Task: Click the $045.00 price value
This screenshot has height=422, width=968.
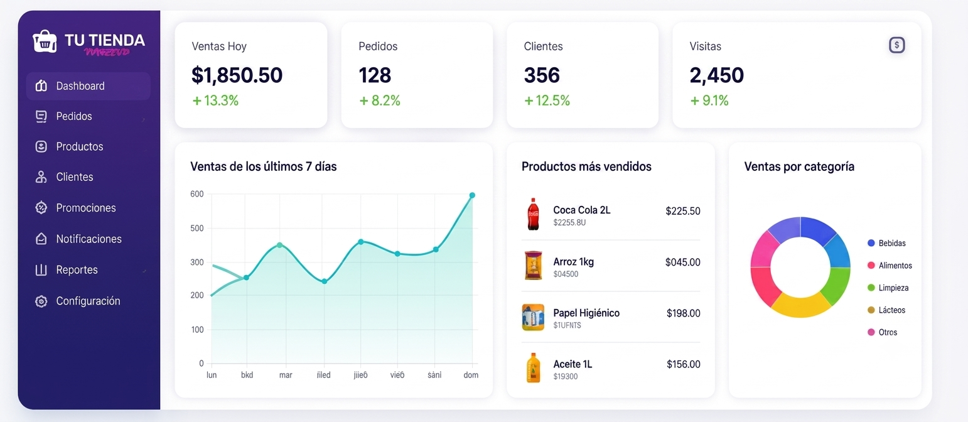Action: click(683, 262)
